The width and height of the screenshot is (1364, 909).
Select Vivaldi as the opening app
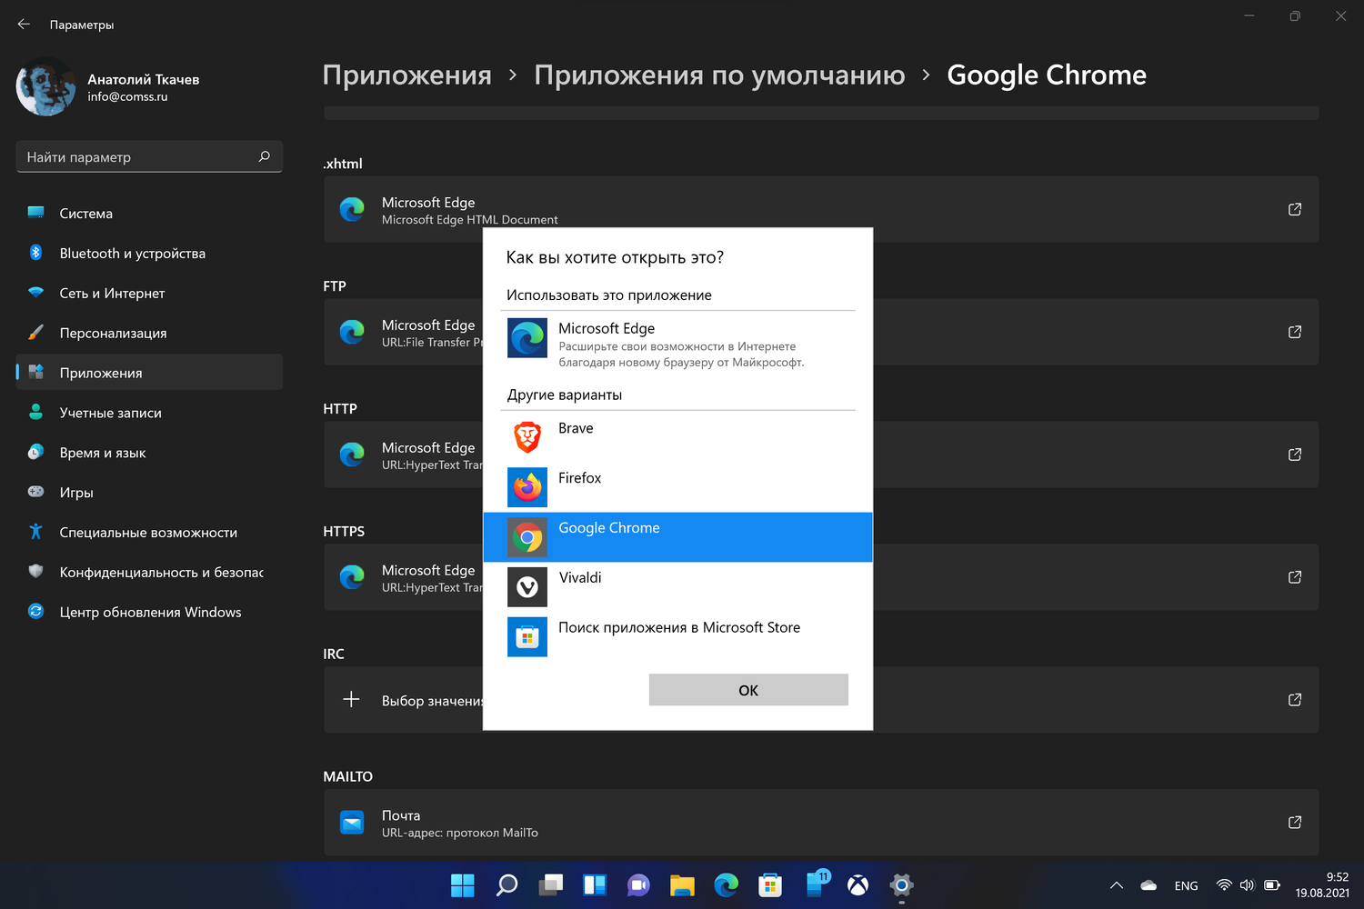(x=677, y=587)
